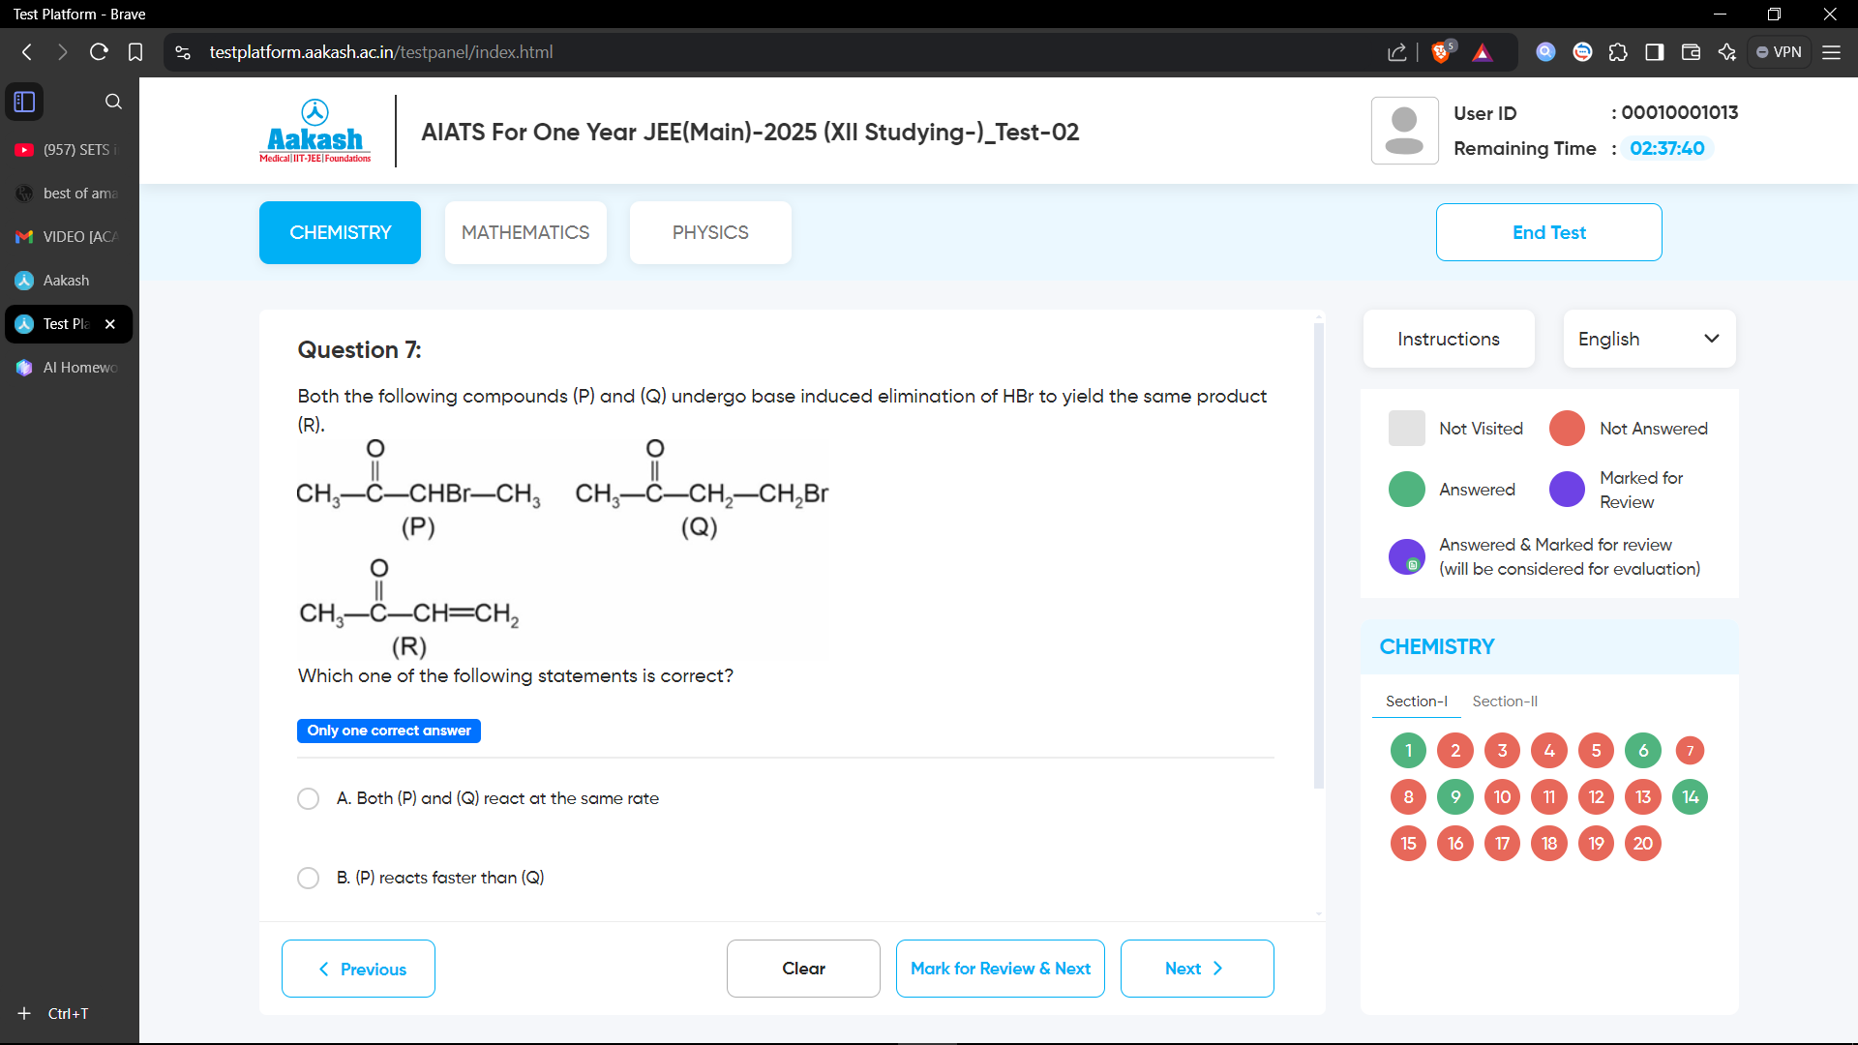Bookmark this page with the bookmark icon
1858x1045 pixels.
(135, 52)
